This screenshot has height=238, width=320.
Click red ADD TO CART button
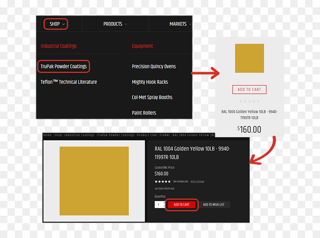182,205
